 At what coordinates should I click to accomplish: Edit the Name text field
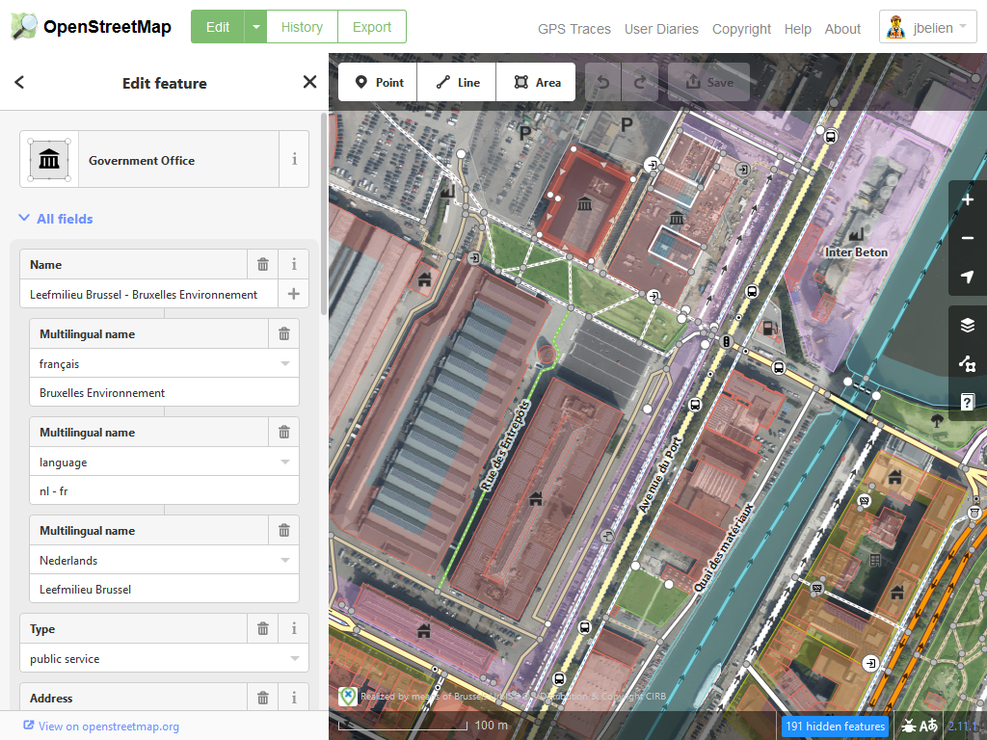pos(145,295)
